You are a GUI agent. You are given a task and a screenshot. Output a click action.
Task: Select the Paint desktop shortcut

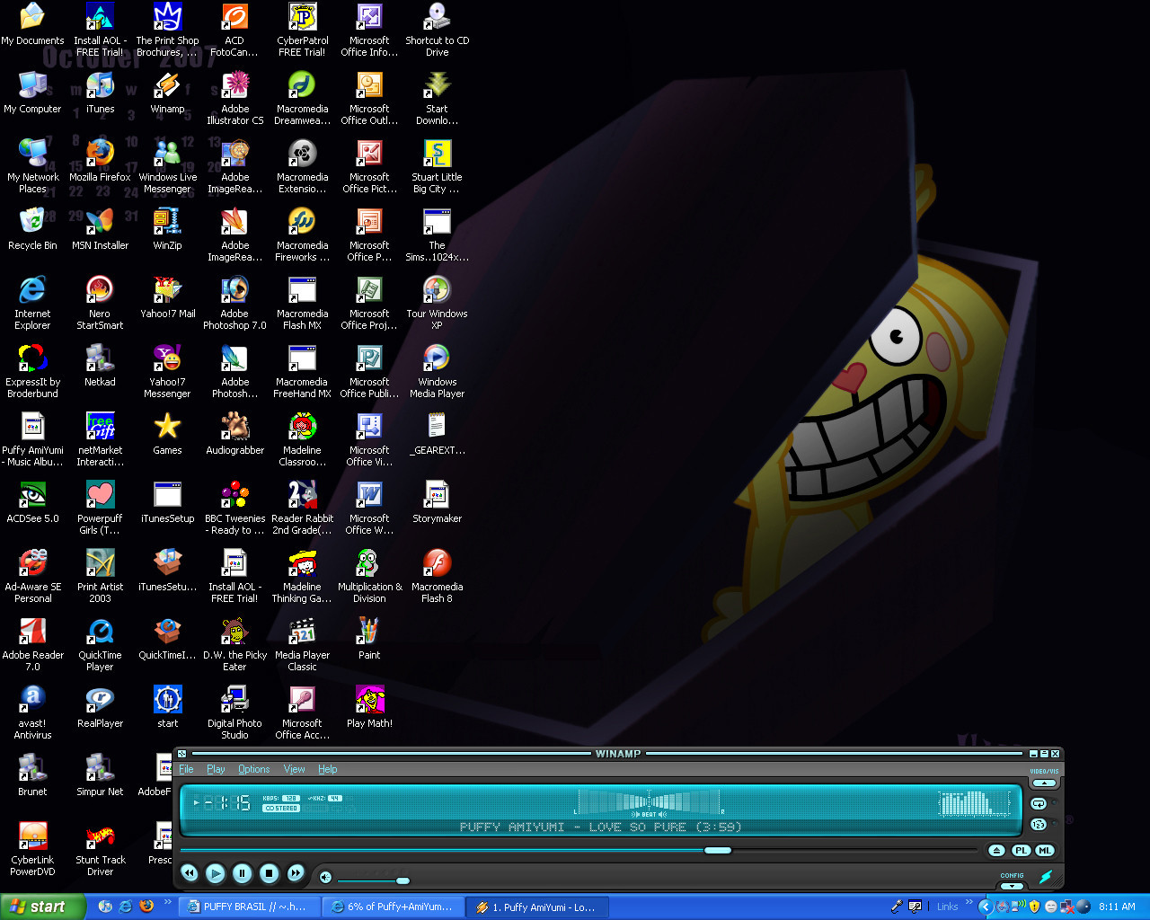point(369,639)
